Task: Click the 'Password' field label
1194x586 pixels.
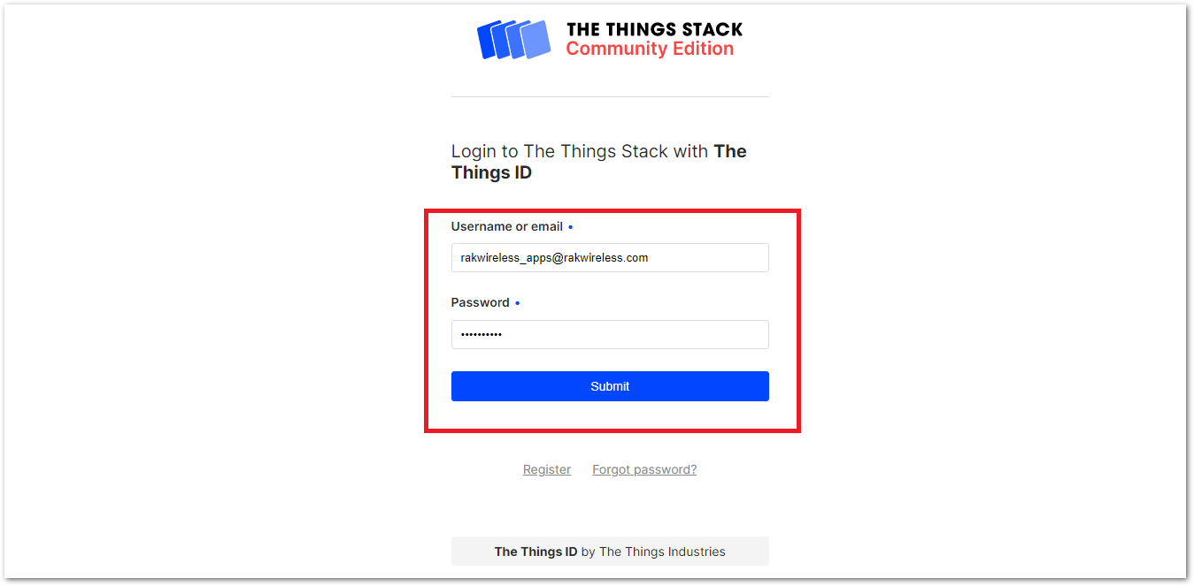Action: coord(480,303)
